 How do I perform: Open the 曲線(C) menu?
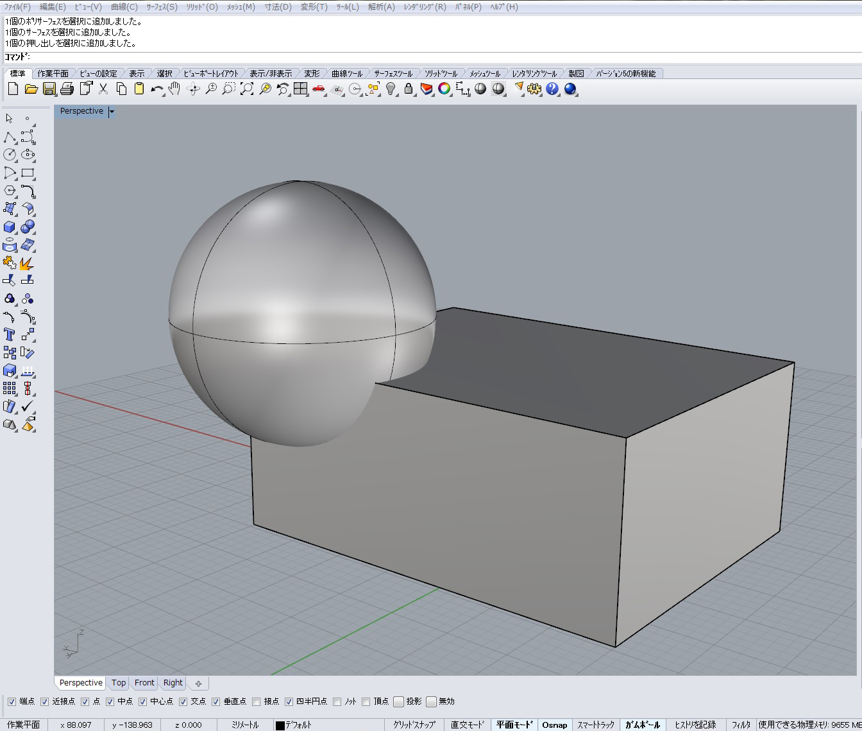tap(124, 7)
